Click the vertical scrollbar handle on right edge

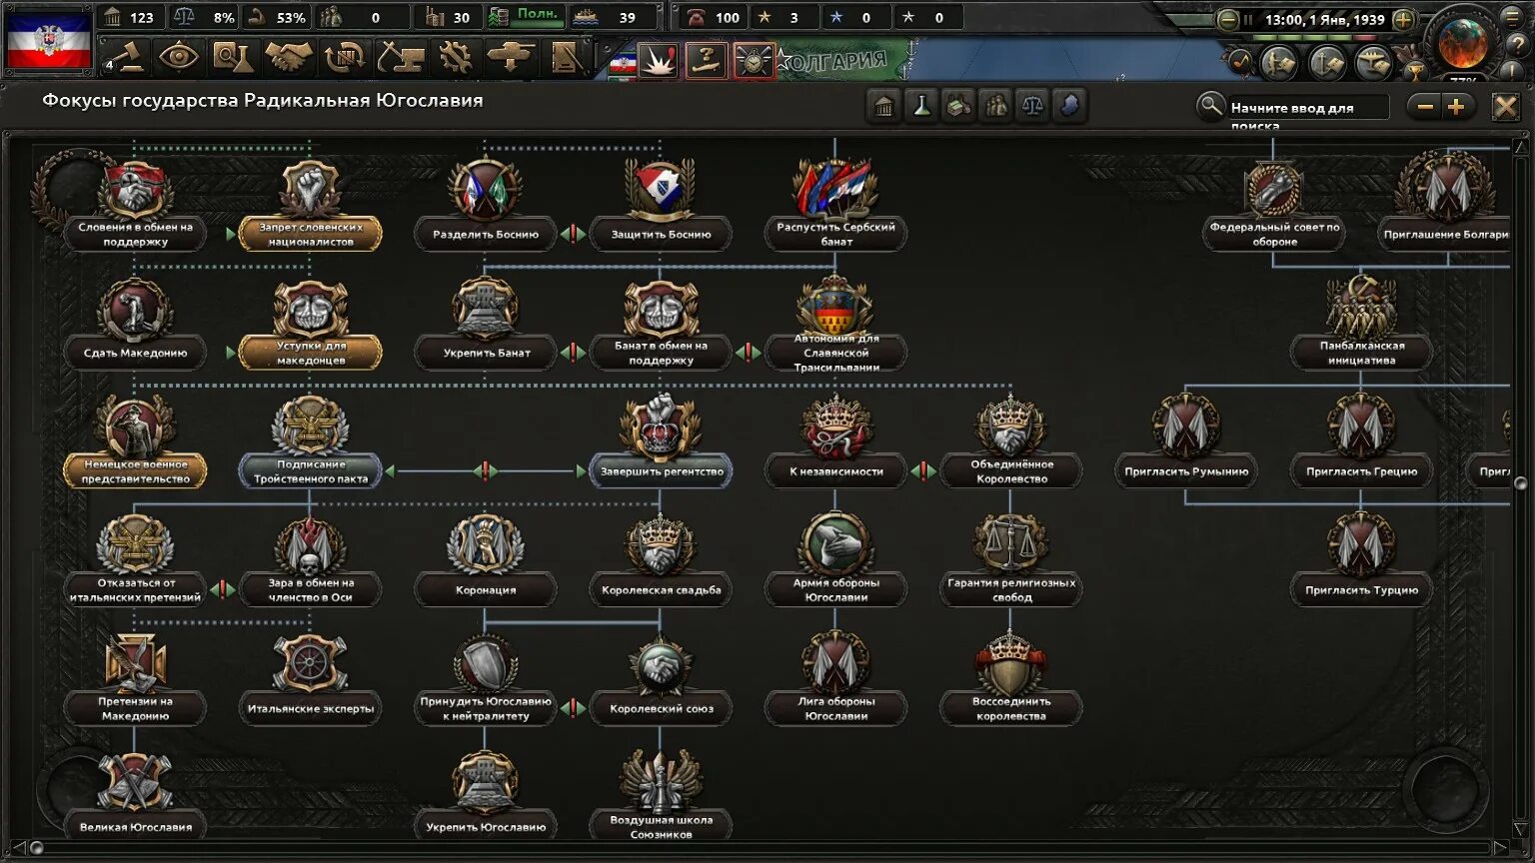pyautogui.click(x=1521, y=483)
